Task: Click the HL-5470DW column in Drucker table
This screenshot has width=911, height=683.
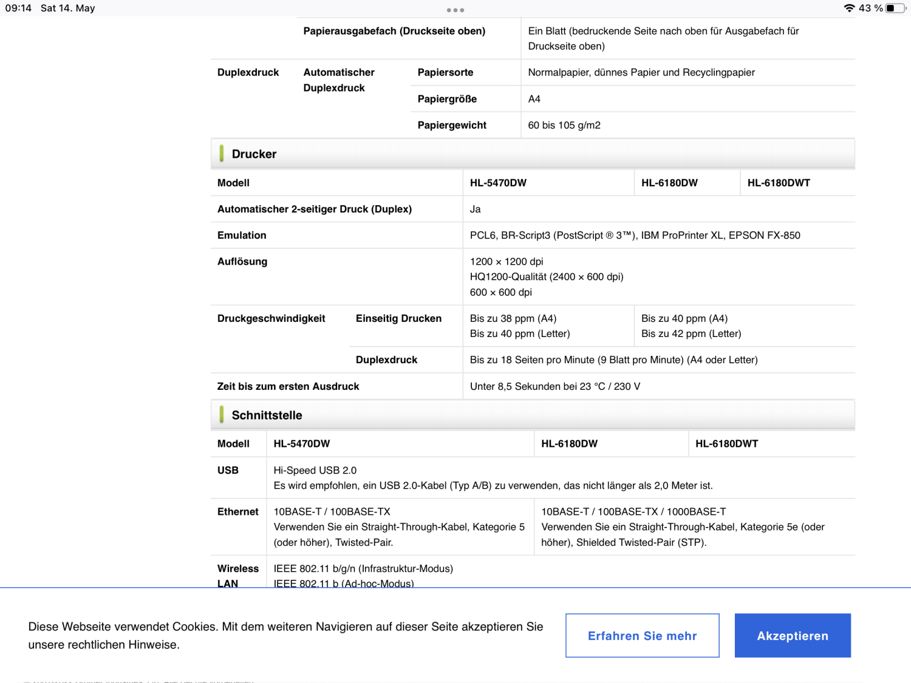Action: pyautogui.click(x=498, y=183)
